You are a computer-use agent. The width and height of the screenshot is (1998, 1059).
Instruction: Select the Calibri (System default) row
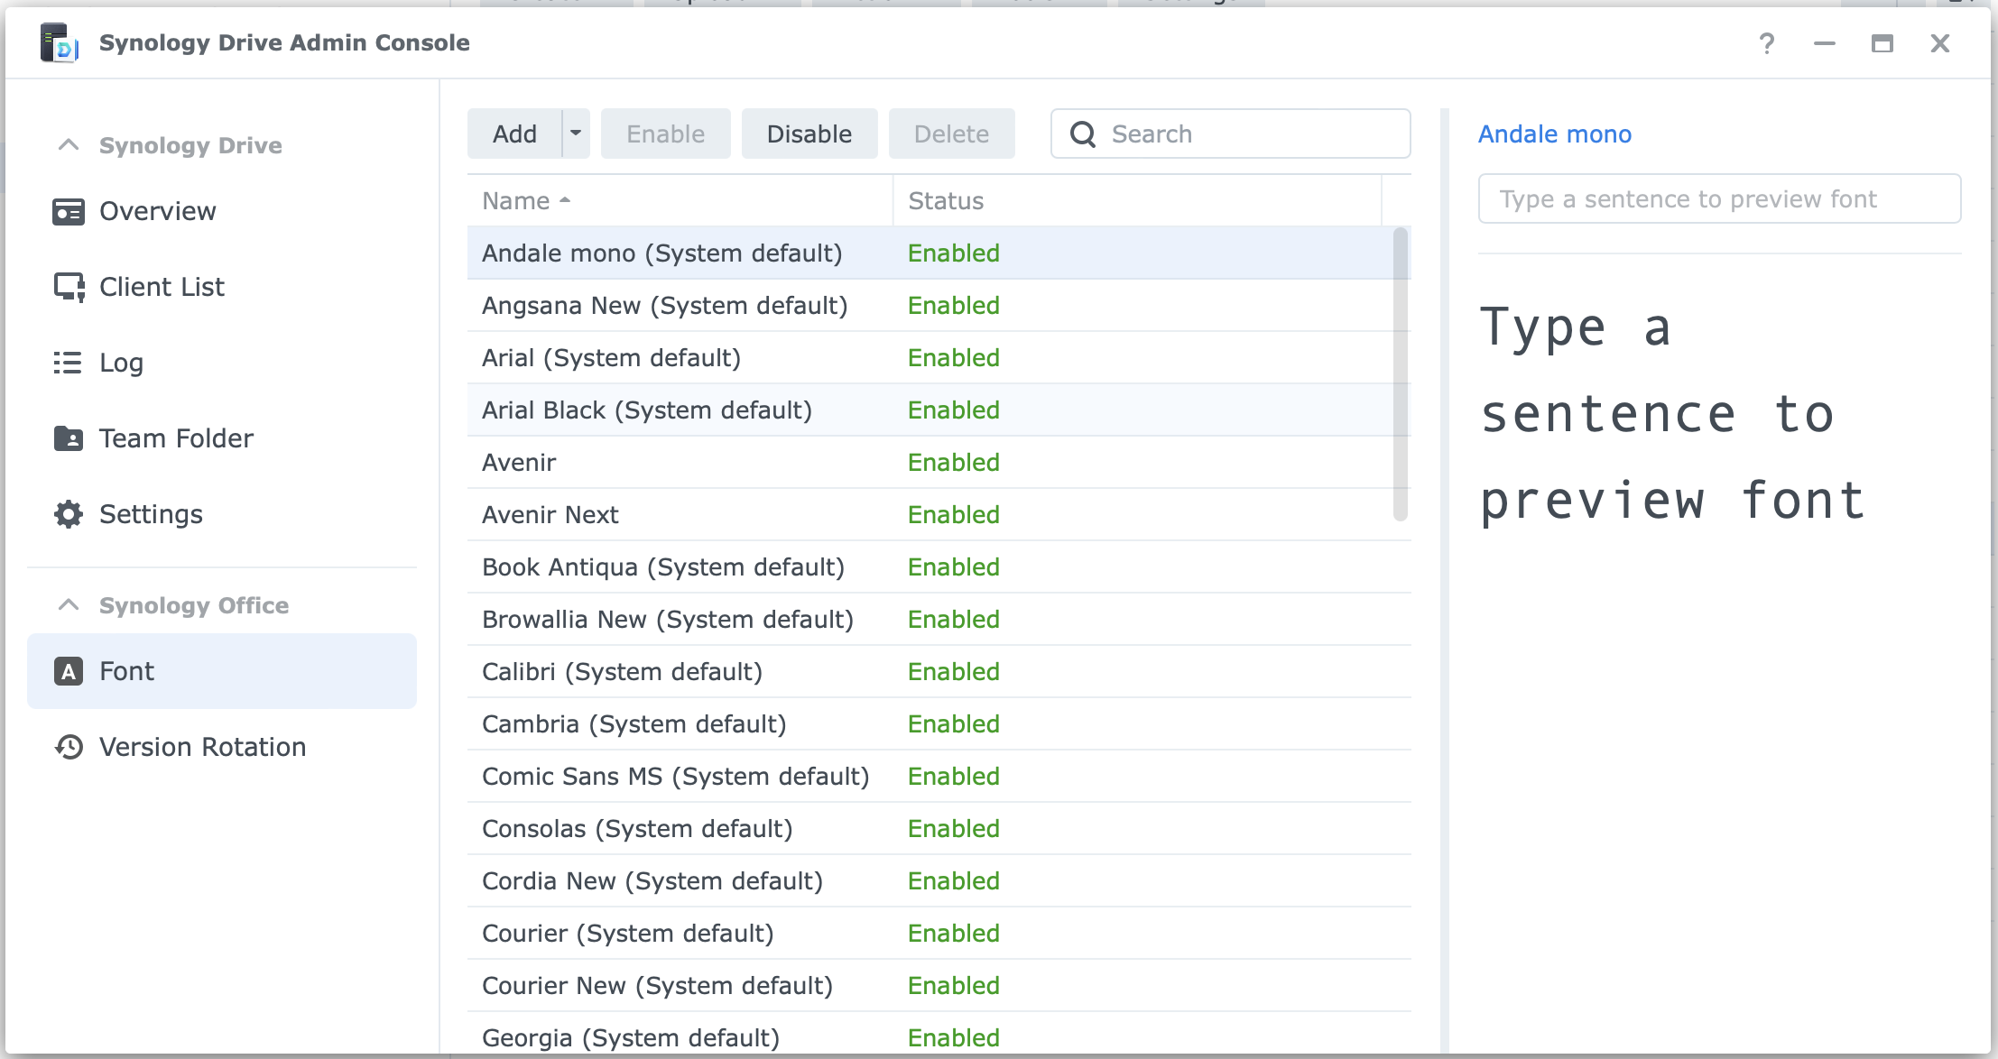click(x=939, y=672)
